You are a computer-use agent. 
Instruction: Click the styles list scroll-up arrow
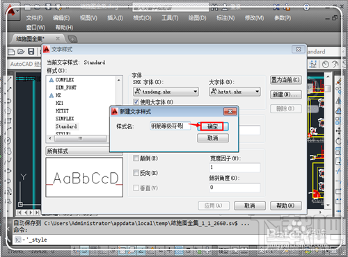click(x=119, y=80)
